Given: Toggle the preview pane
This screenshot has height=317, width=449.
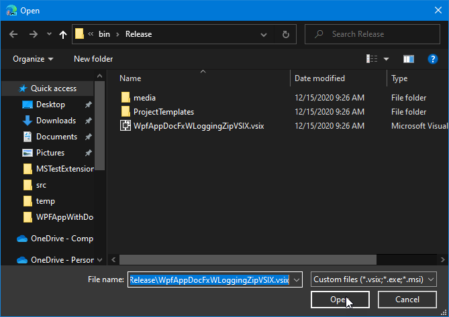Looking at the screenshot, I should [409, 59].
